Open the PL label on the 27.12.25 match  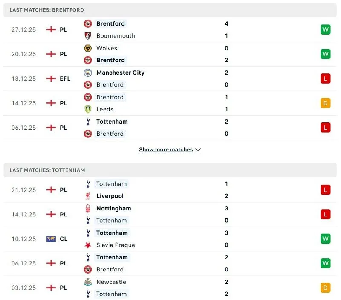point(63,29)
